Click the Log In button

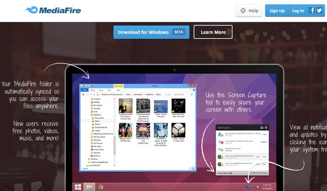click(x=298, y=11)
